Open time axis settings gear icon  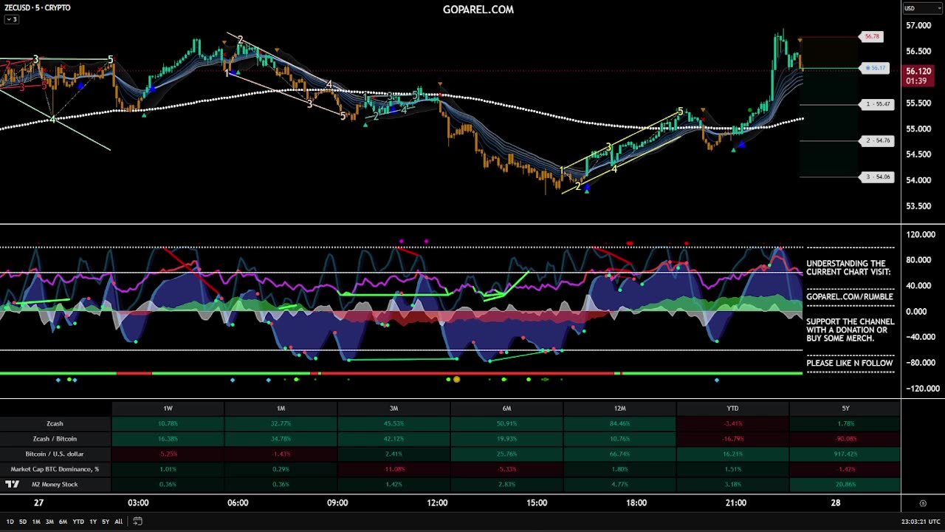[923, 503]
